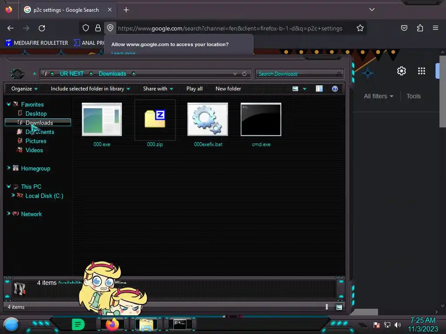Open a new Firefox tab
This screenshot has height=334, width=446.
126,10
